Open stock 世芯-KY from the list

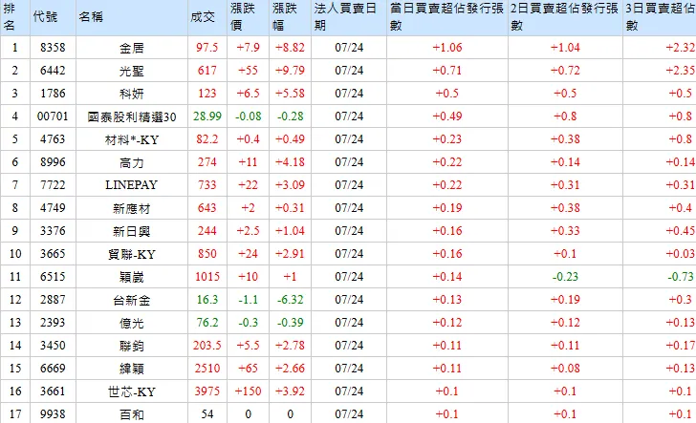pyautogui.click(x=132, y=391)
